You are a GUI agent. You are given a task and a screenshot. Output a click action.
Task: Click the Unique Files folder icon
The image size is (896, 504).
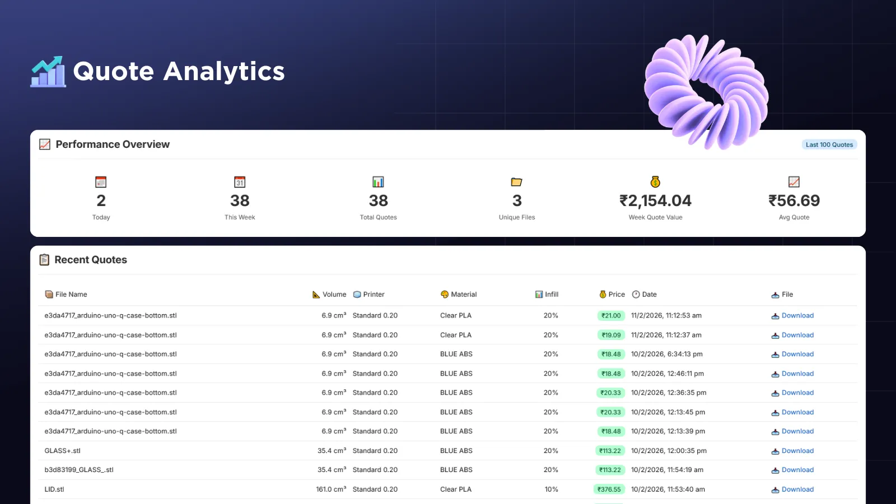point(516,181)
